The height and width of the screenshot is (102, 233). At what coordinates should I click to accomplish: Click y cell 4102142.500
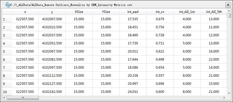click(52, 92)
